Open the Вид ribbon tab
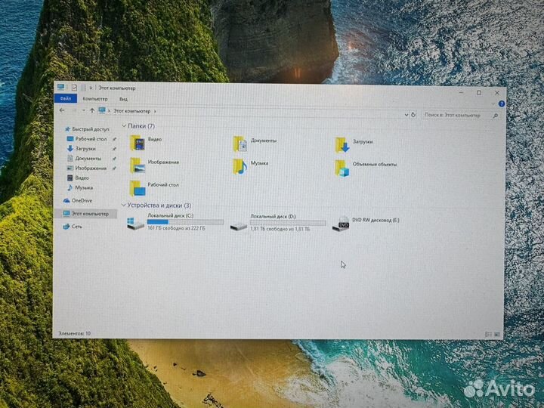This screenshot has width=544, height=408. pyautogui.click(x=123, y=99)
